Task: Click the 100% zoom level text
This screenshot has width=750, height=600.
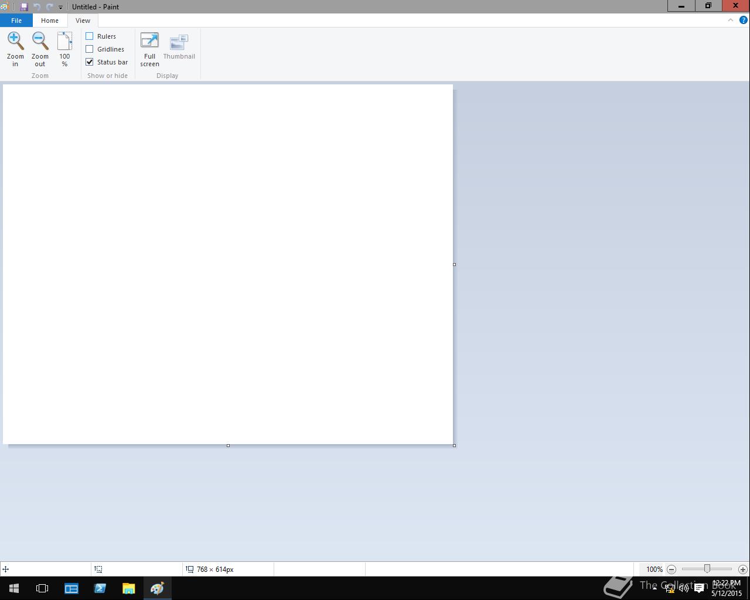Action: [x=654, y=569]
